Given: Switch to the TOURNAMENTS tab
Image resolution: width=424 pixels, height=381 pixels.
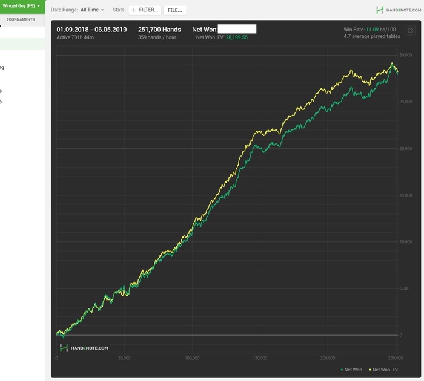Looking at the screenshot, I should click(x=21, y=19).
